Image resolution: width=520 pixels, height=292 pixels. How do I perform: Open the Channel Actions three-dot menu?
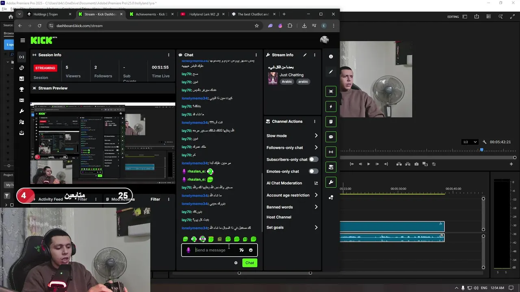click(x=314, y=121)
